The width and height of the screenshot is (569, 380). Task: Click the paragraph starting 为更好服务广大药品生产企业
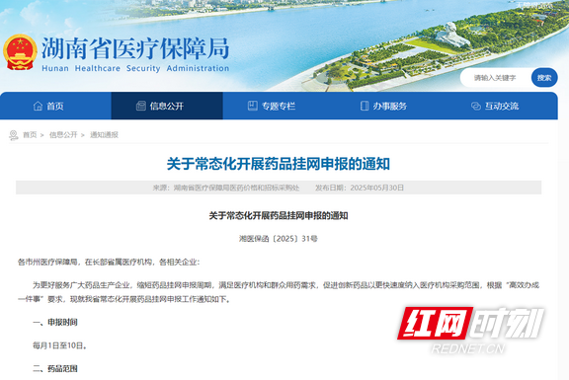click(x=279, y=292)
